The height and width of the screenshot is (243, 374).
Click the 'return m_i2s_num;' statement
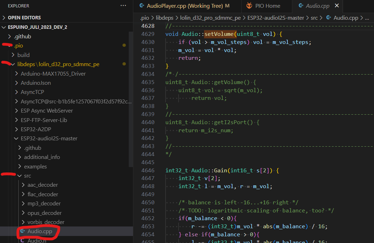pyautogui.click(x=206, y=130)
